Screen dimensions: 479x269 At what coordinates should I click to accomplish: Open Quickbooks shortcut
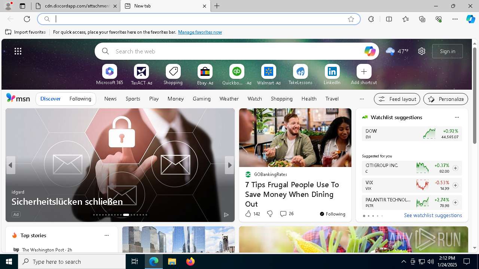tap(237, 75)
